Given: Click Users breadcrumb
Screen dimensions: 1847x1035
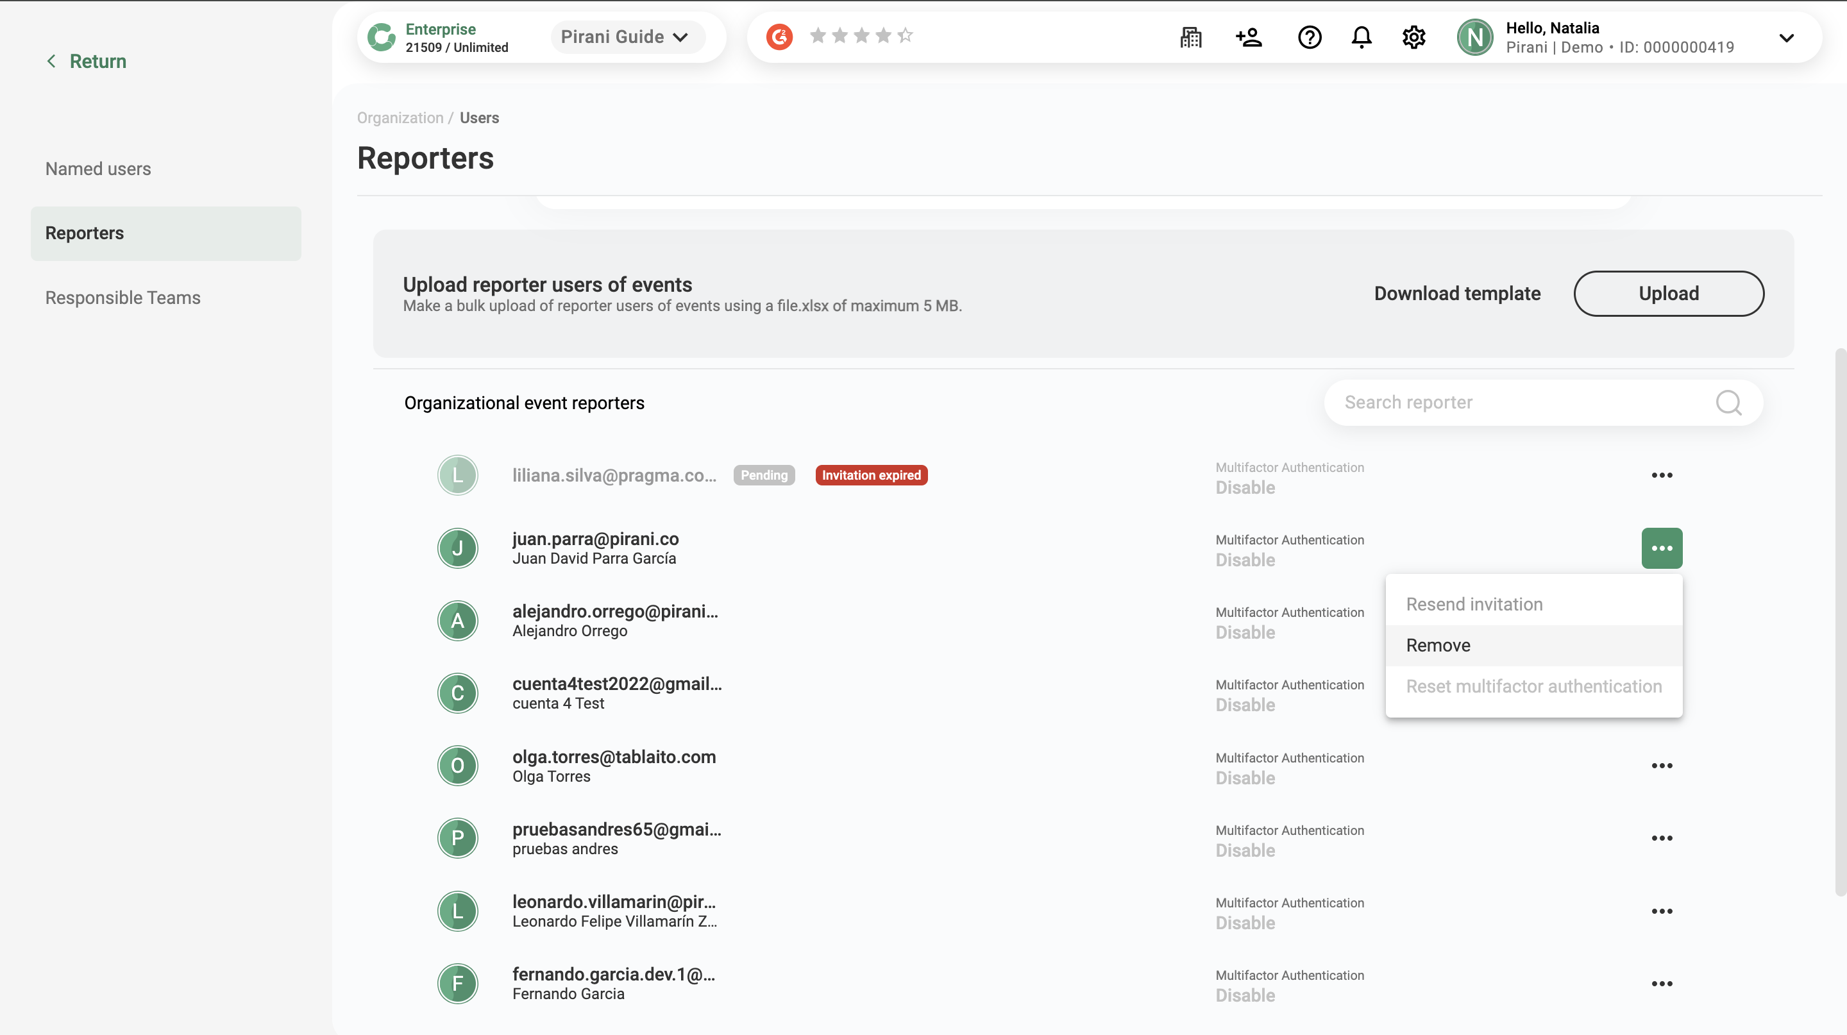Looking at the screenshot, I should click(x=479, y=117).
